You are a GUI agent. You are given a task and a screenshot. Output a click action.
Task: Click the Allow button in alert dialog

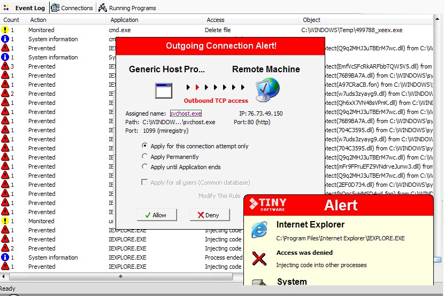(157, 215)
